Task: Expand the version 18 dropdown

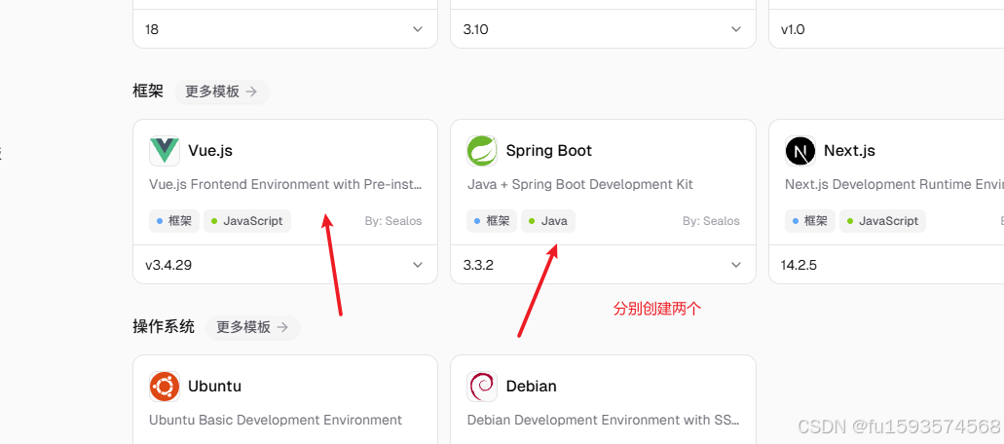Action: 285,29
